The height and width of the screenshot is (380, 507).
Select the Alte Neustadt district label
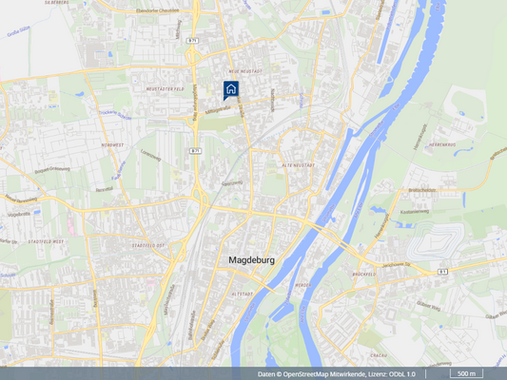point(298,165)
